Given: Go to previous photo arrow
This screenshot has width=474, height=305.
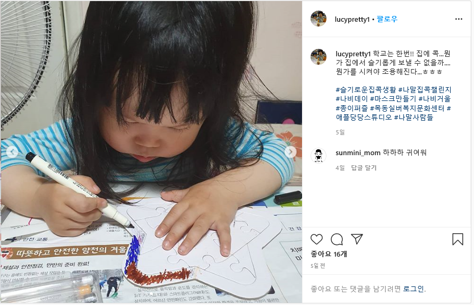Looking at the screenshot, I should point(12,152).
